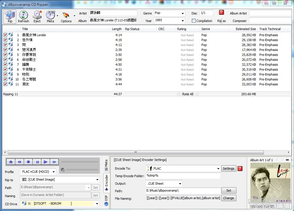This screenshot has height=211, width=294.
Task: Play the selected track
Action: 45,162
